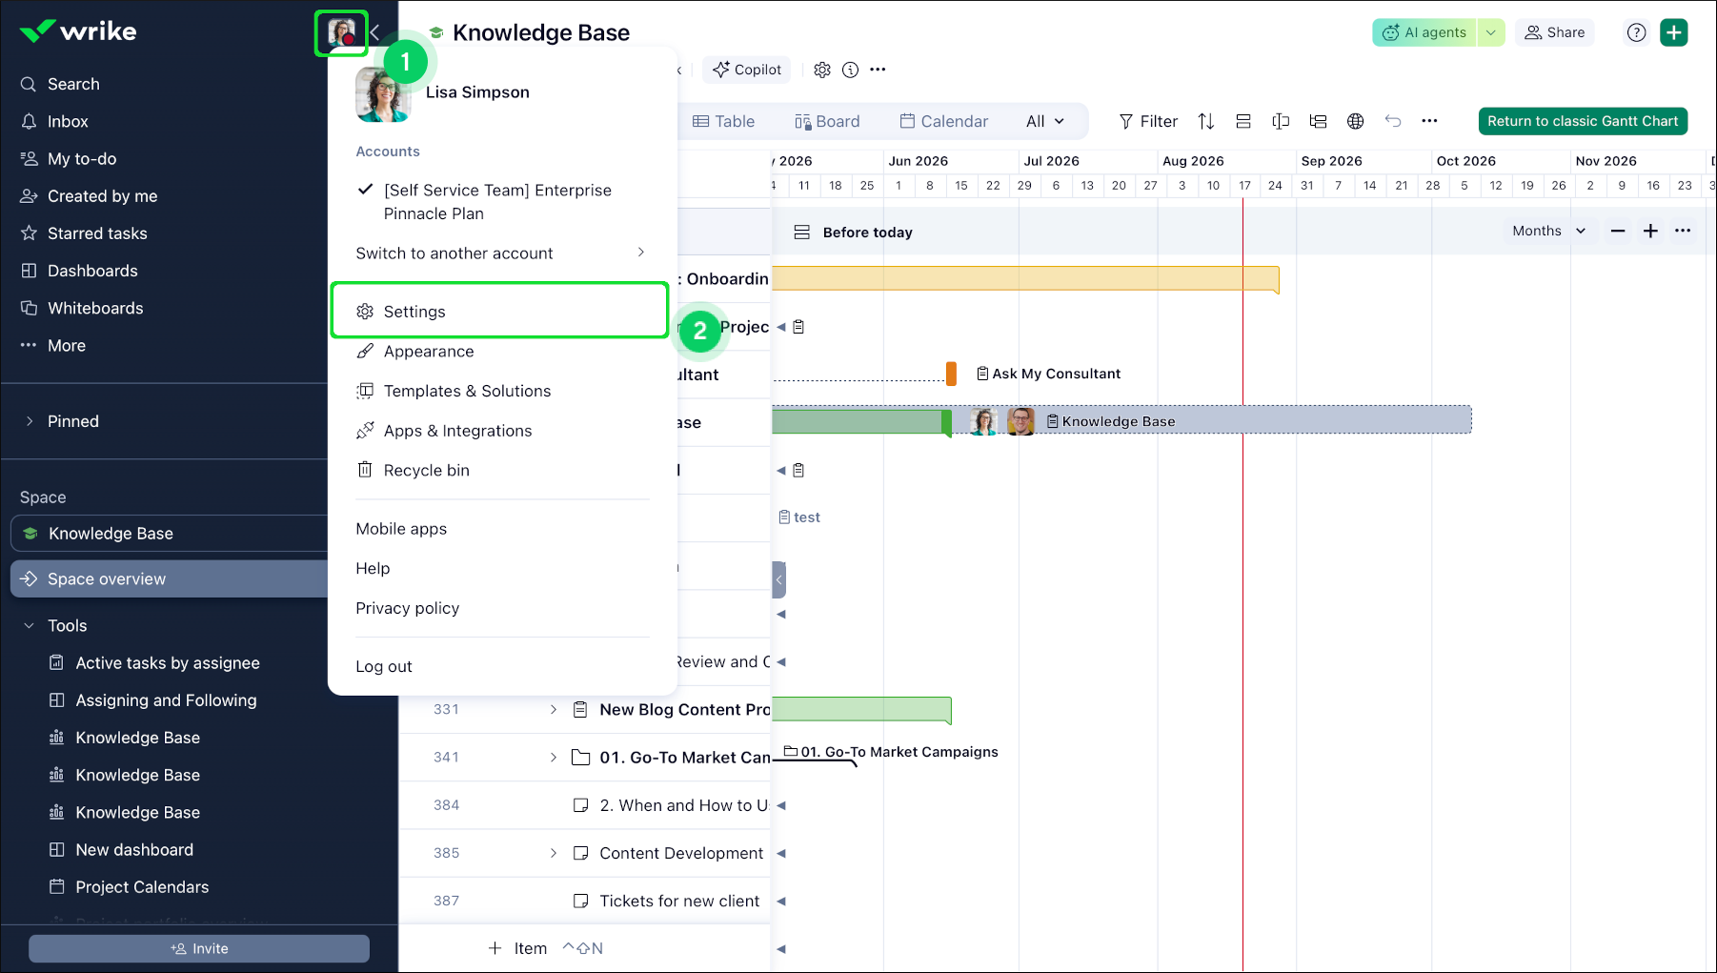Click the green plus create button
This screenshot has width=1717, height=973.
pos(1674,32)
